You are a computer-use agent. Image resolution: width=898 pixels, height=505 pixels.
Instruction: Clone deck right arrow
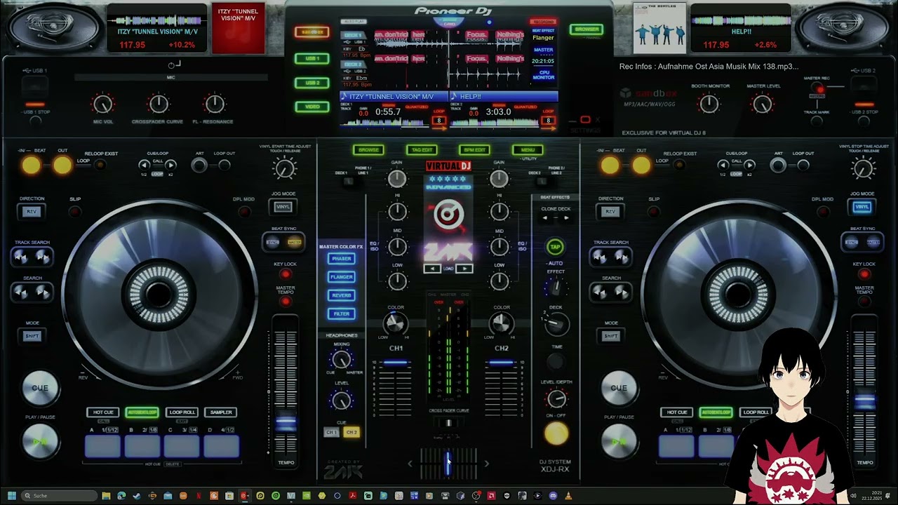coord(566,217)
